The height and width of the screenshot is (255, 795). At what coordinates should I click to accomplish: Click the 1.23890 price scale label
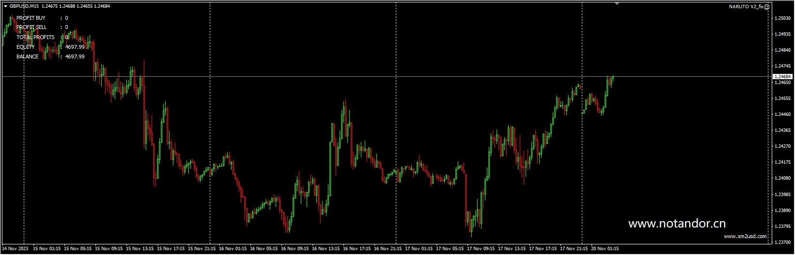[783, 211]
